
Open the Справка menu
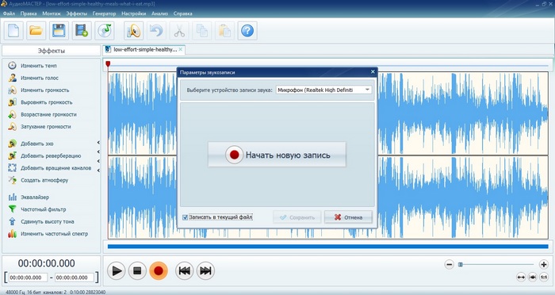(x=183, y=13)
